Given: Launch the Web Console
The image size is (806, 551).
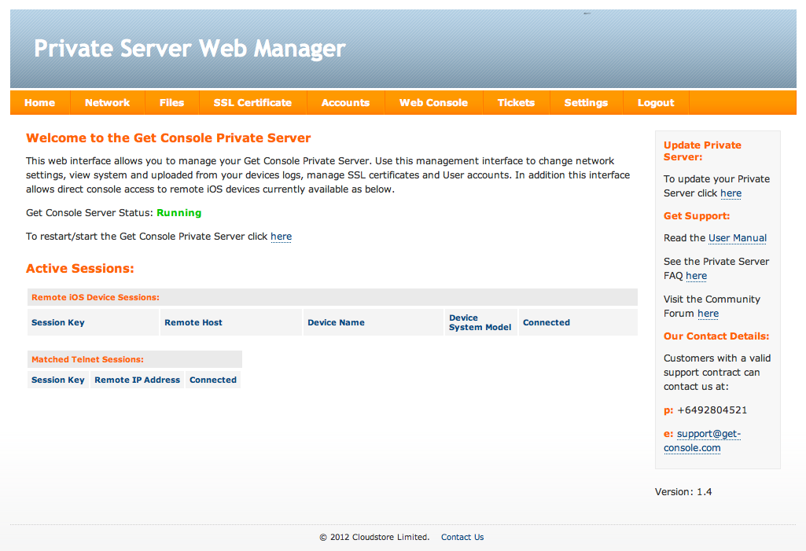Looking at the screenshot, I should pos(433,102).
